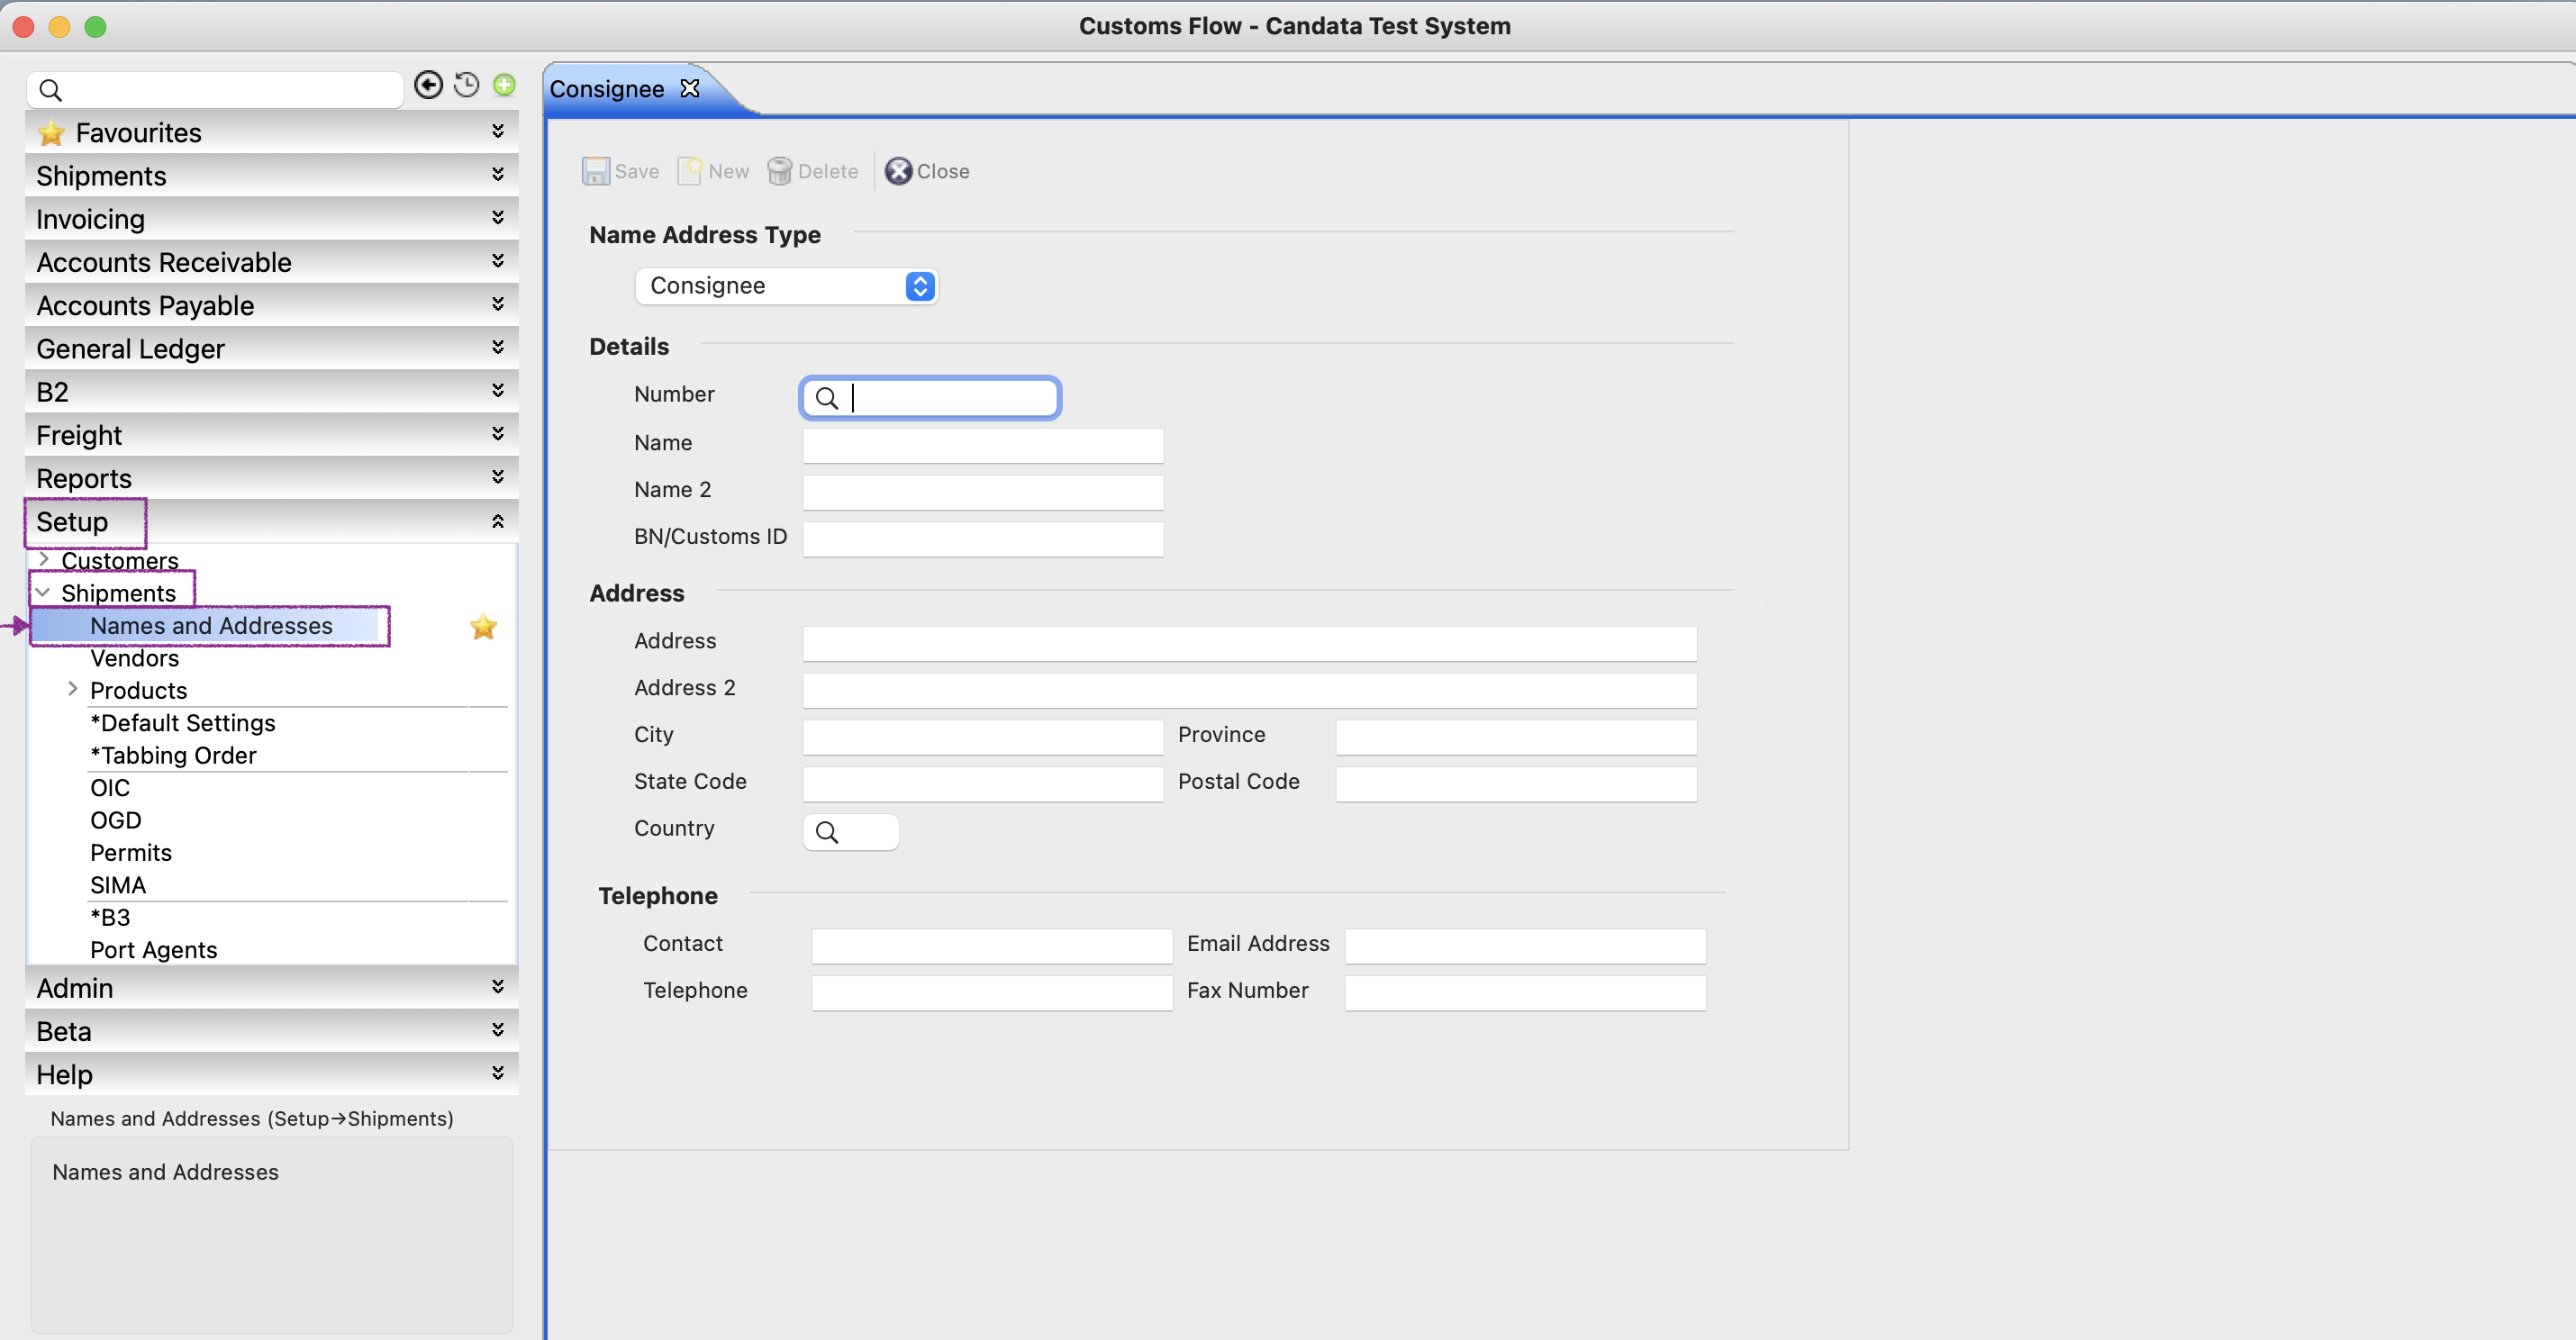This screenshot has height=1340, width=2576.
Task: Expand the Favourites section chevron
Action: point(497,131)
